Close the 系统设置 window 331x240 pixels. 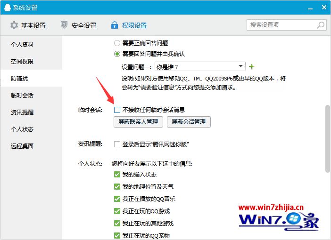coord(324,8)
